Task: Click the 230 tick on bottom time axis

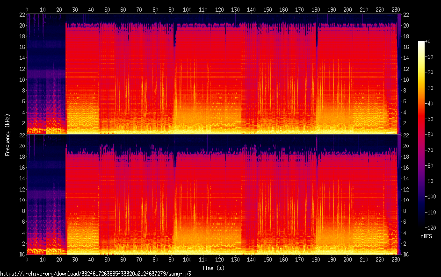Action: (396, 260)
